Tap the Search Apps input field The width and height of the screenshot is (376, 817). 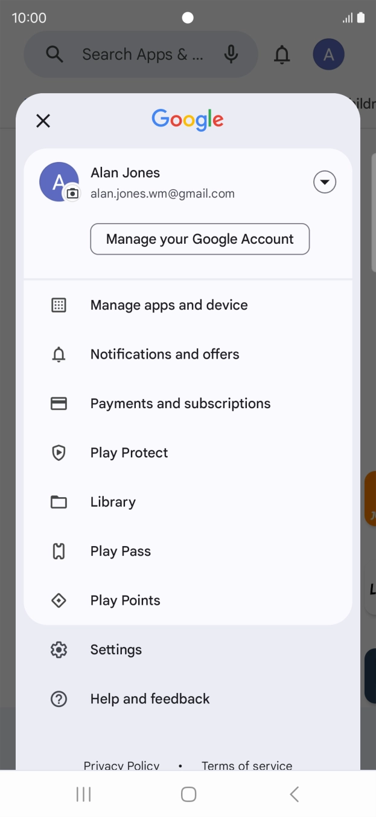[x=142, y=54]
